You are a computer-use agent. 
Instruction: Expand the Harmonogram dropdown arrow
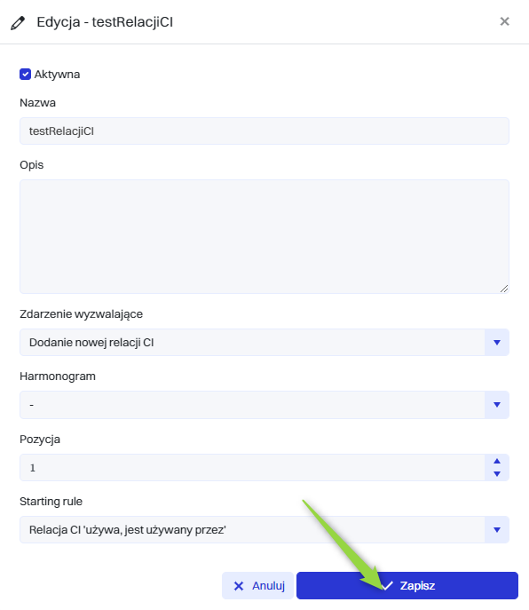point(497,405)
